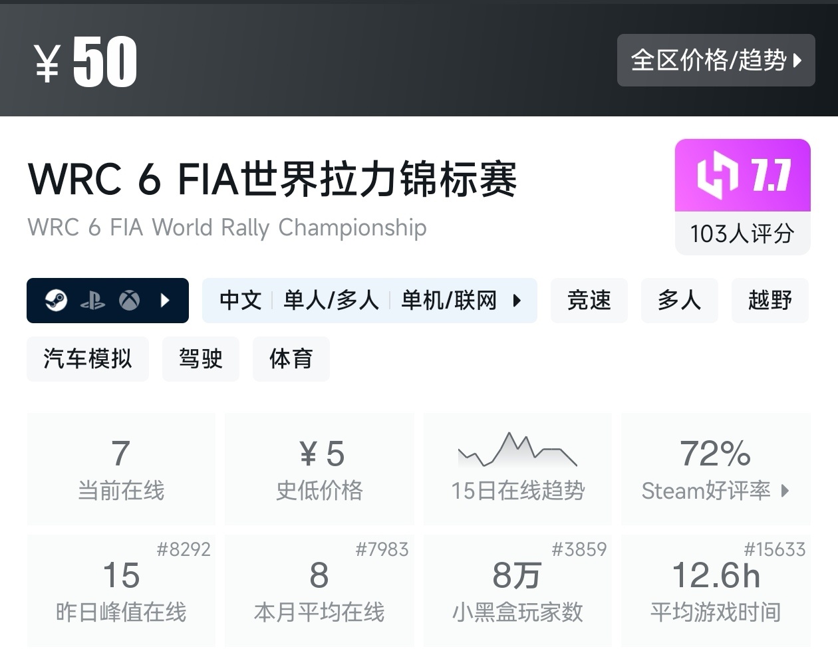Image resolution: width=838 pixels, height=659 pixels.
Task: Select the 越野 tag
Action: coord(770,301)
